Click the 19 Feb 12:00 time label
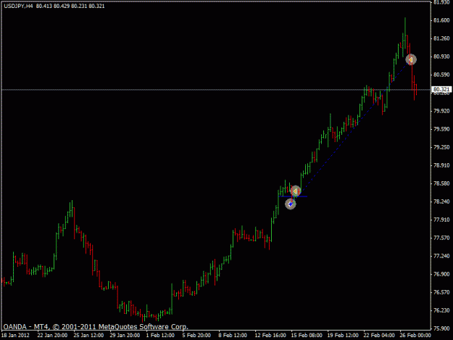453x340 pixels. coord(343,336)
